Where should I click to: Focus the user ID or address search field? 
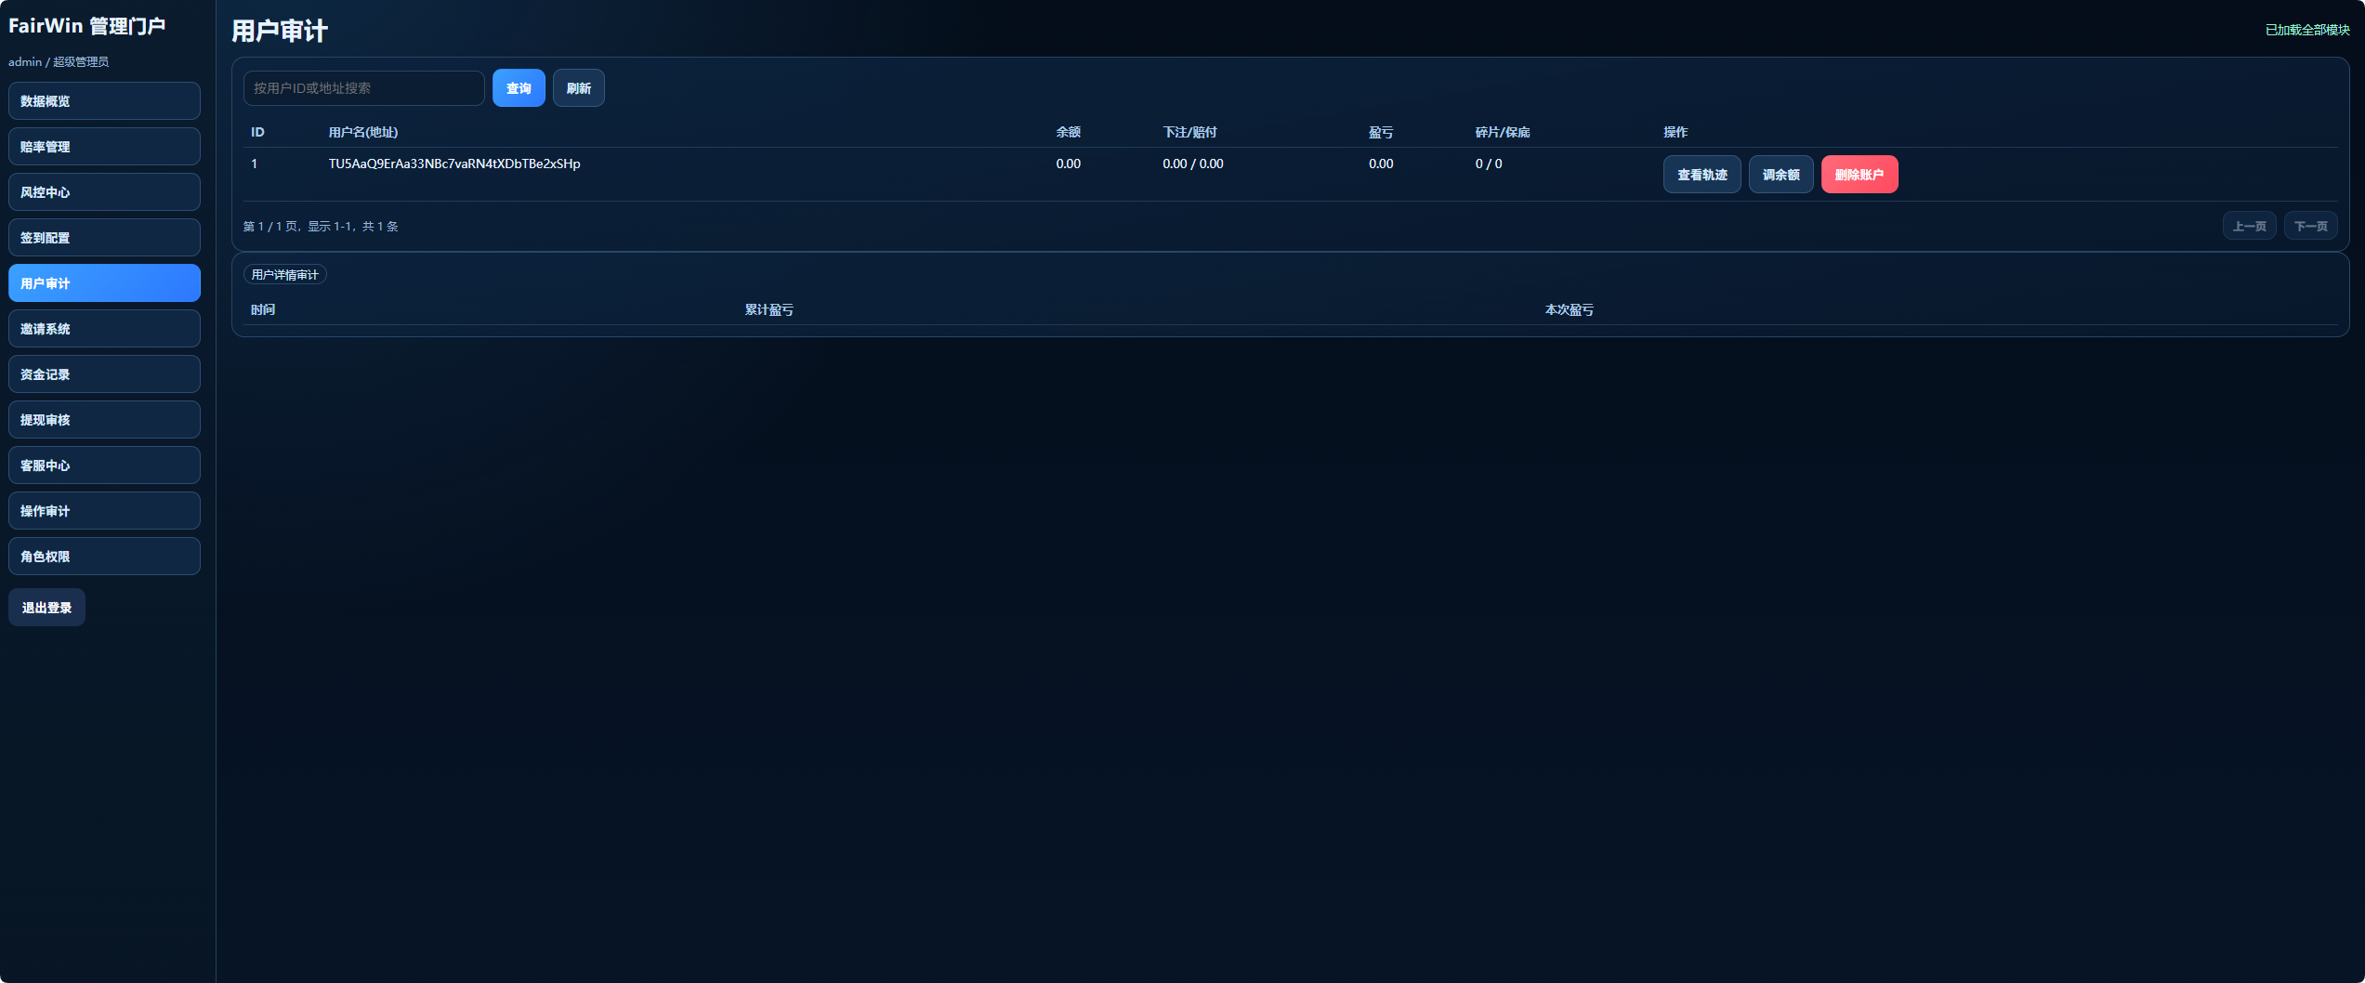tap(363, 88)
